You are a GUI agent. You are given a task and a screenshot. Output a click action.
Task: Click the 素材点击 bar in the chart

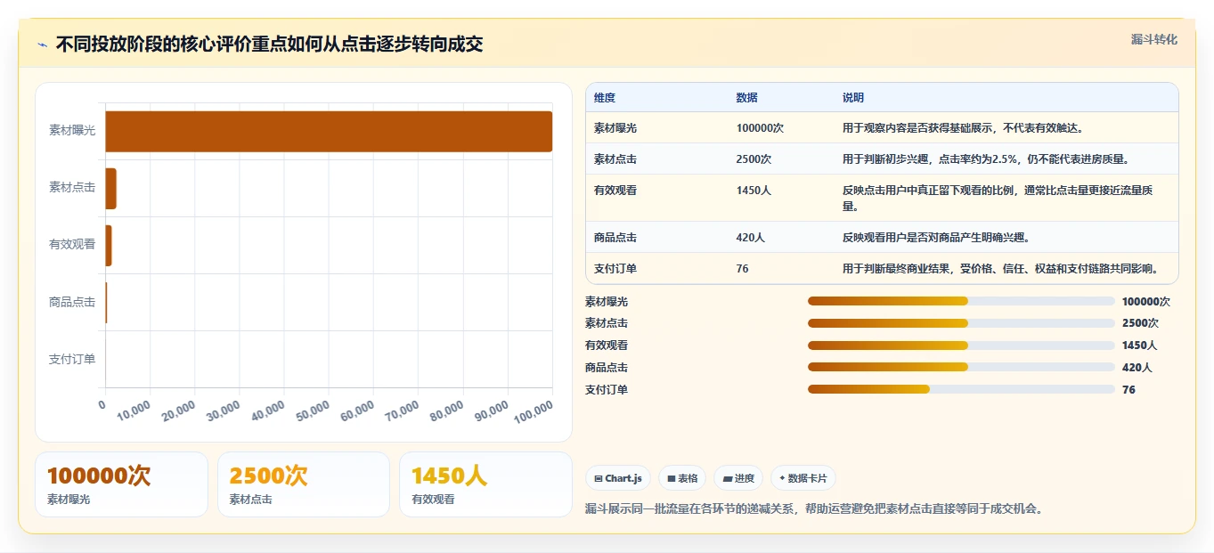click(111, 188)
